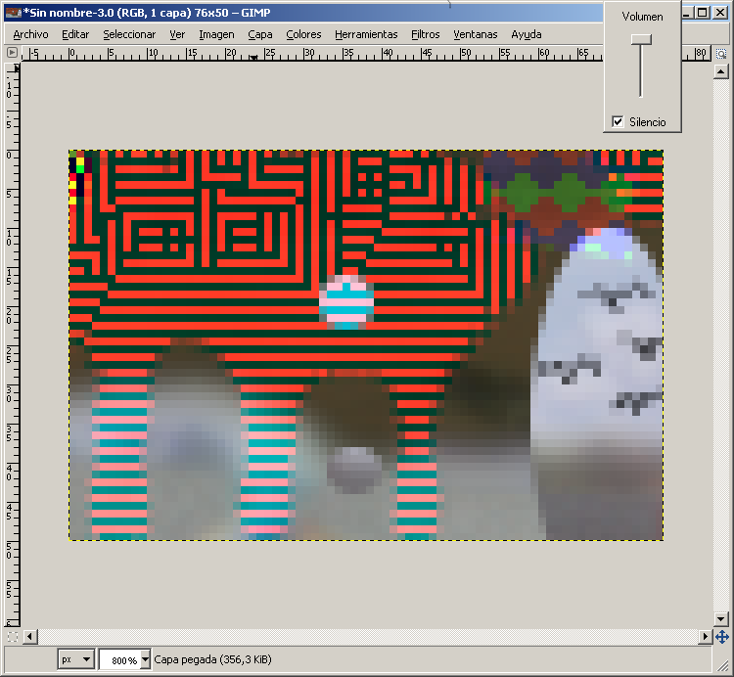Uncheck the Silencio mute checkbox
This screenshot has height=677, width=734.
point(618,122)
